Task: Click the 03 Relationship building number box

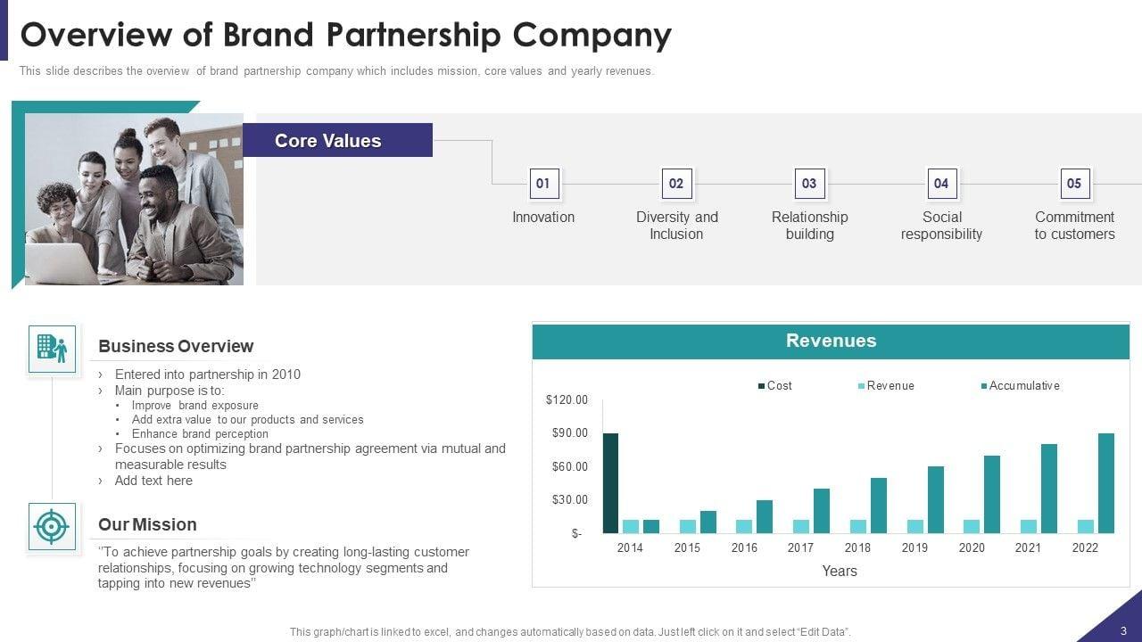Action: point(809,184)
